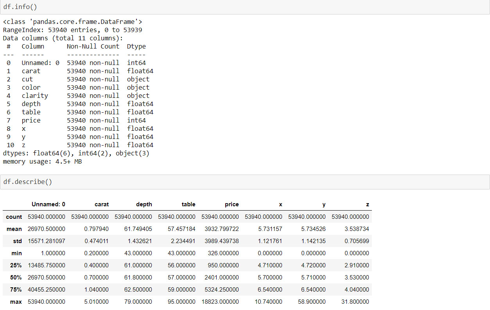490x310 pixels.
Task: Click the int64 dtype on the price info row
Action: coord(136,120)
